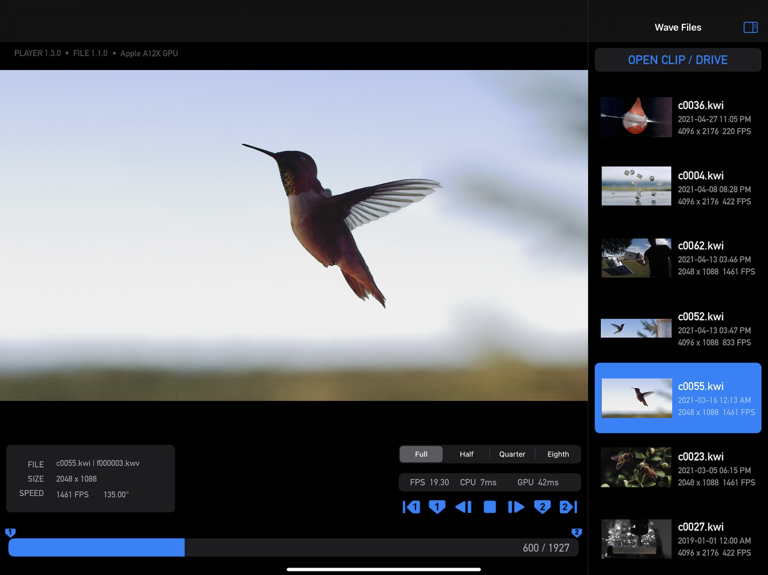Jump to out-point marker 2
Viewport: 768px width, 575px height.
click(568, 507)
